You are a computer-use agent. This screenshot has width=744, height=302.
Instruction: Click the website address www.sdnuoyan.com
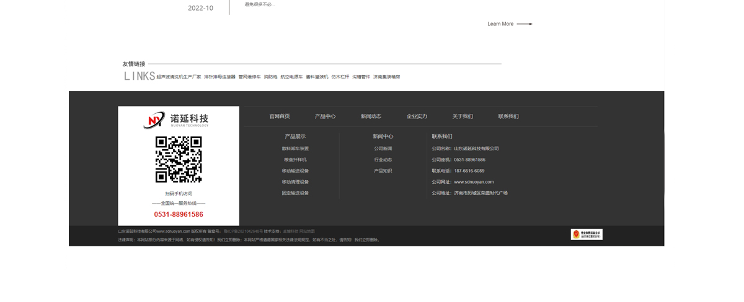pos(474,182)
